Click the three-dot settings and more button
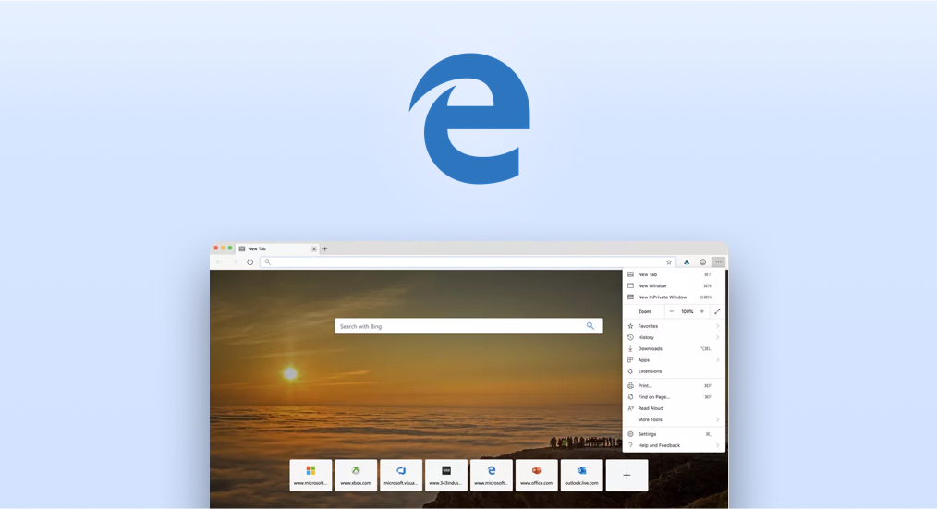 click(x=718, y=262)
